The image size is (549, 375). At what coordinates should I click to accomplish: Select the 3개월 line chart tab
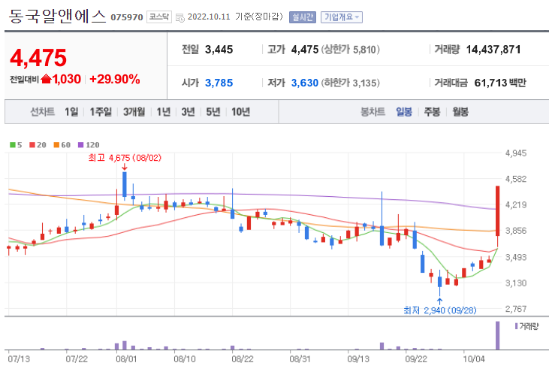pyautogui.click(x=134, y=112)
